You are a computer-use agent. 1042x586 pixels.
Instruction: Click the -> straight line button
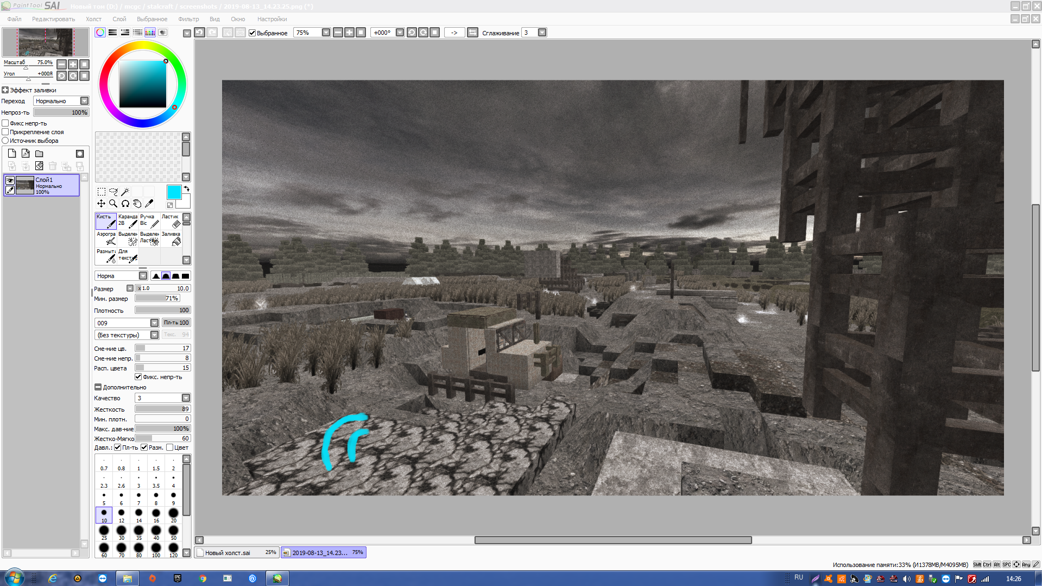(454, 33)
